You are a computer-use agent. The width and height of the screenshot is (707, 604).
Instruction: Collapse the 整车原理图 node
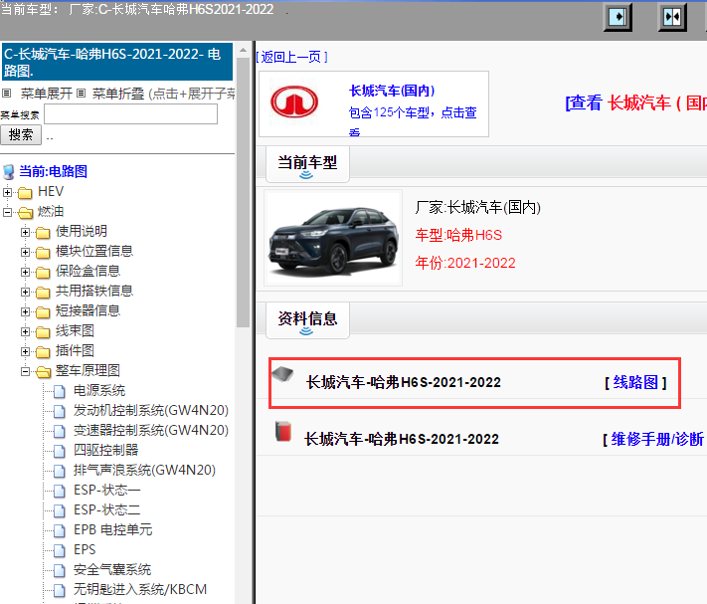click(x=25, y=372)
